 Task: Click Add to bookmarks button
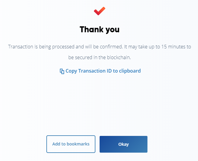point(71,144)
